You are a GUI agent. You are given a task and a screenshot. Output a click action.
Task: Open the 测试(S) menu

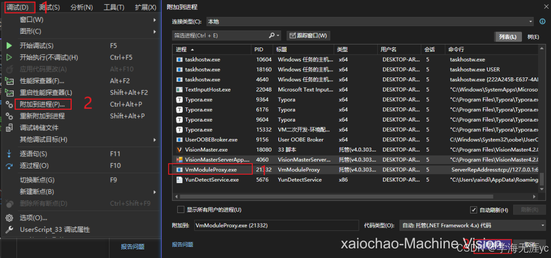[x=49, y=7]
